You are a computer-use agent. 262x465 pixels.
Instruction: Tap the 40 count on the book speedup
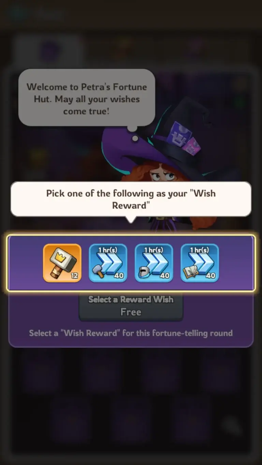coord(210,276)
